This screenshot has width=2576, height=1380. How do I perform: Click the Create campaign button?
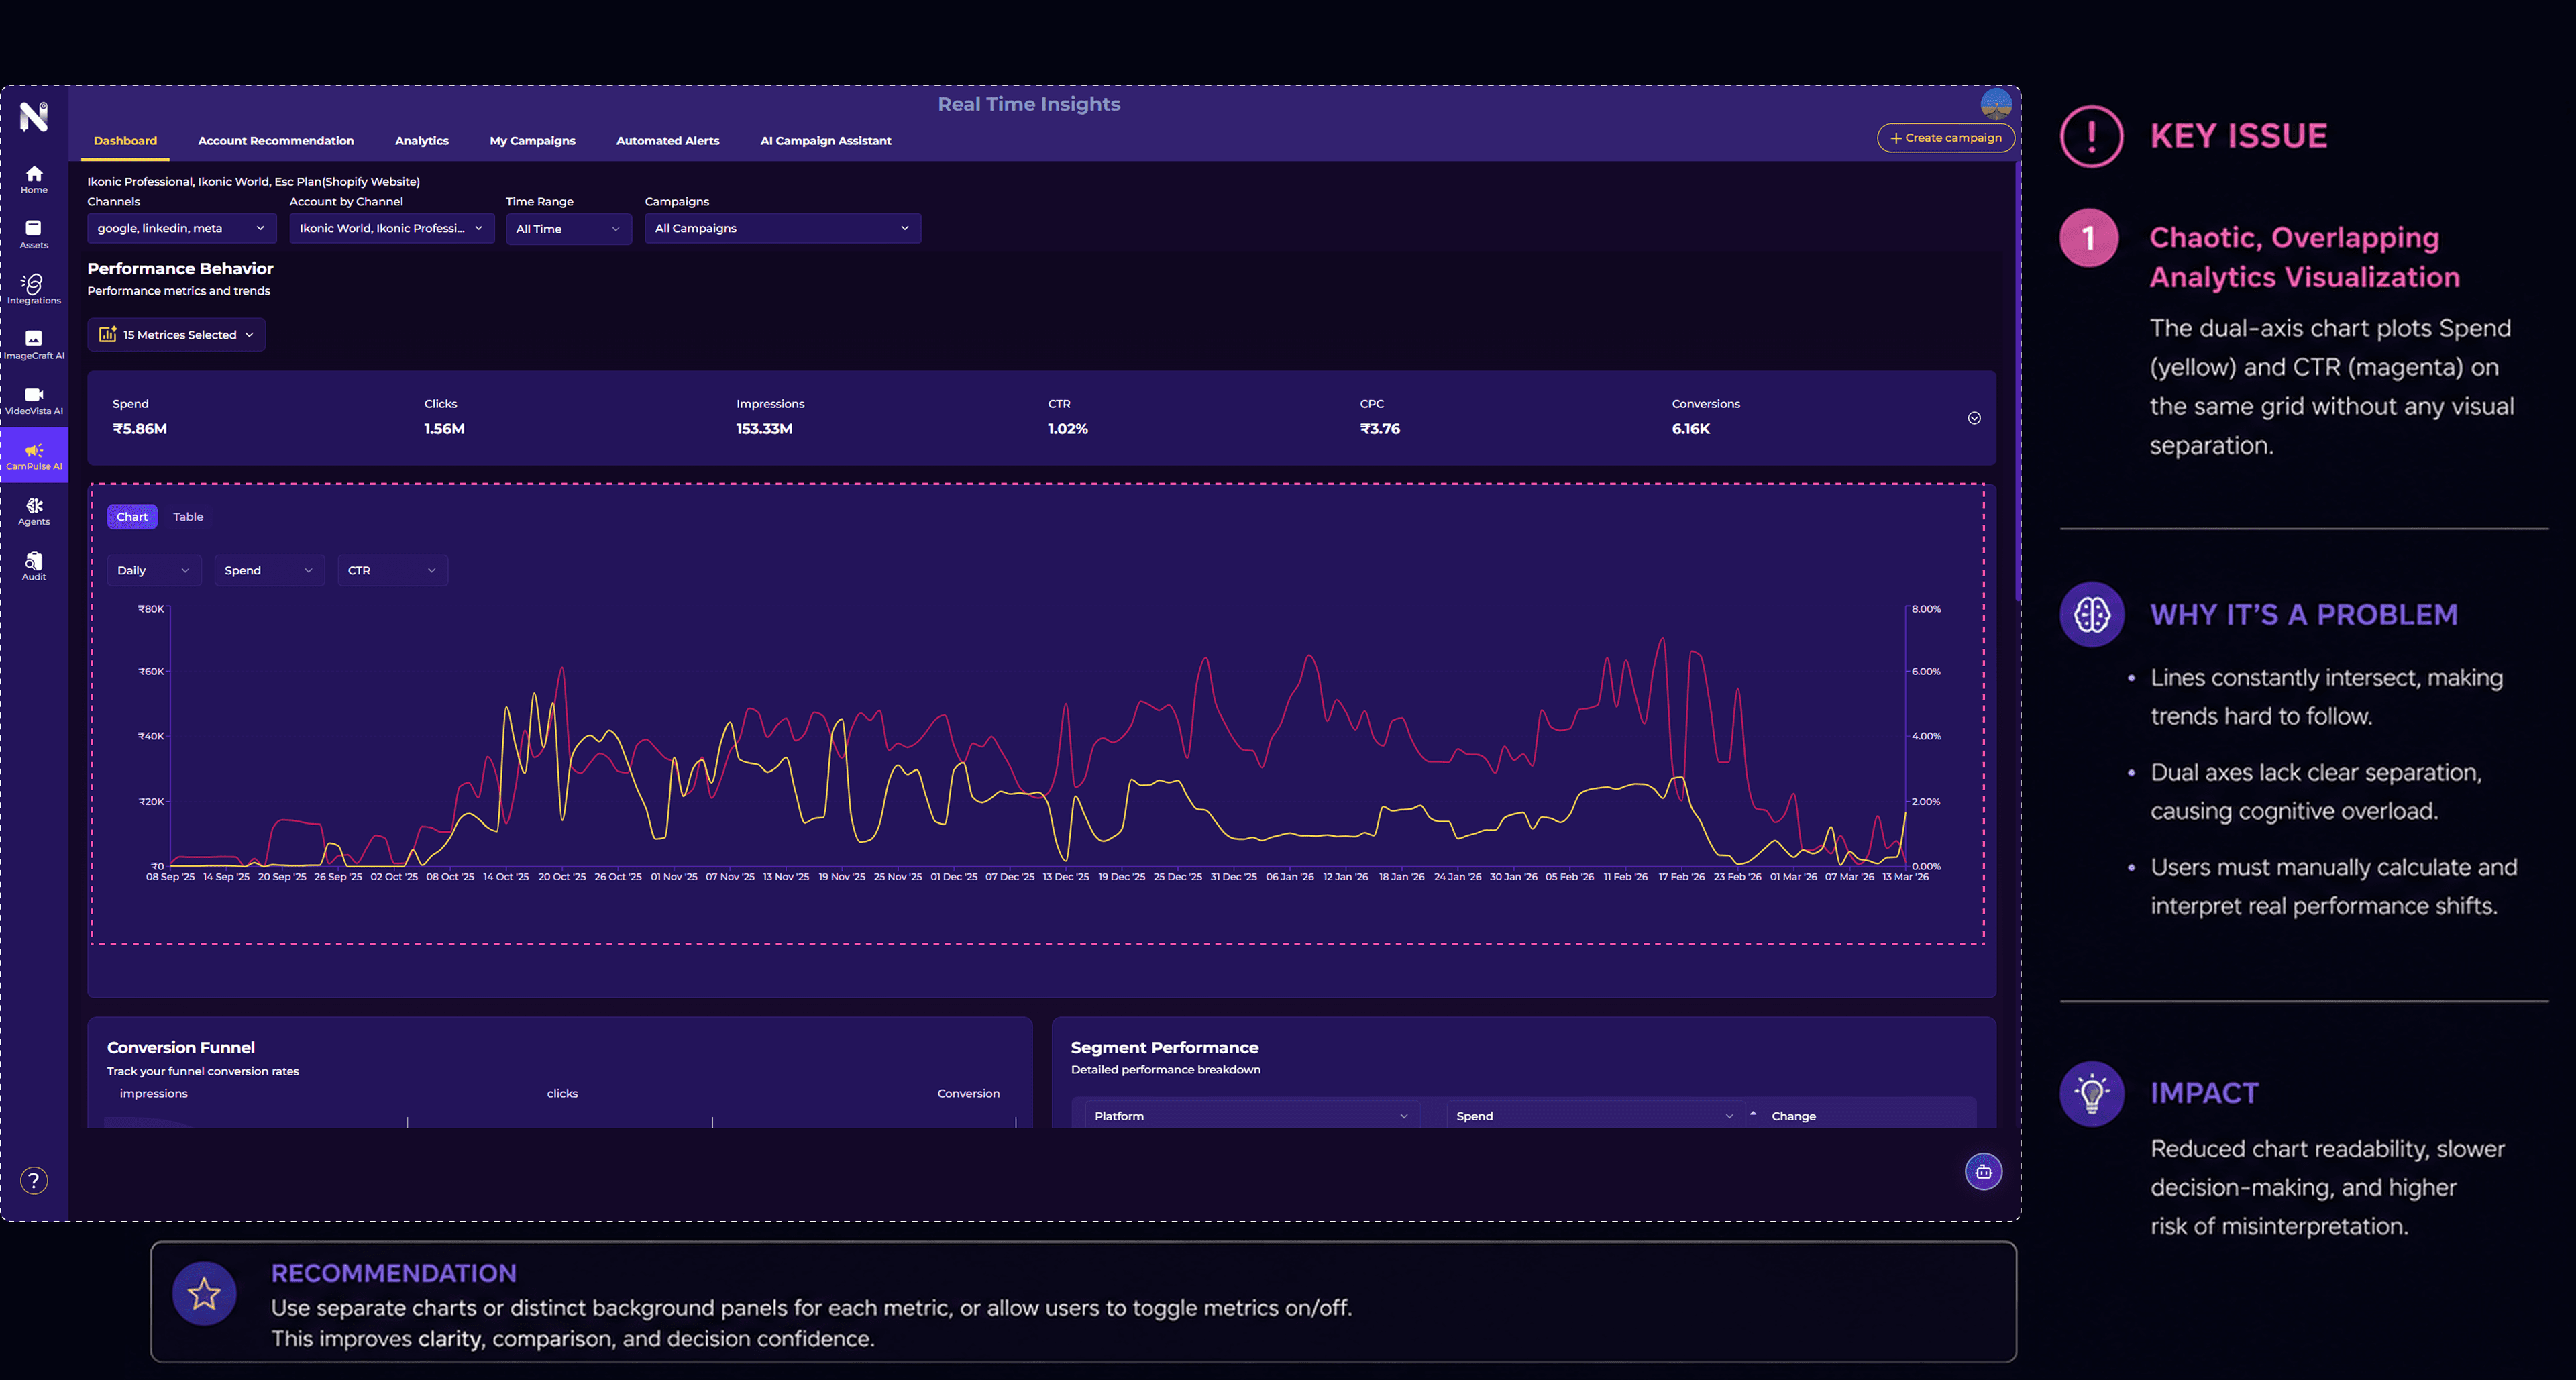pyautogui.click(x=1945, y=138)
